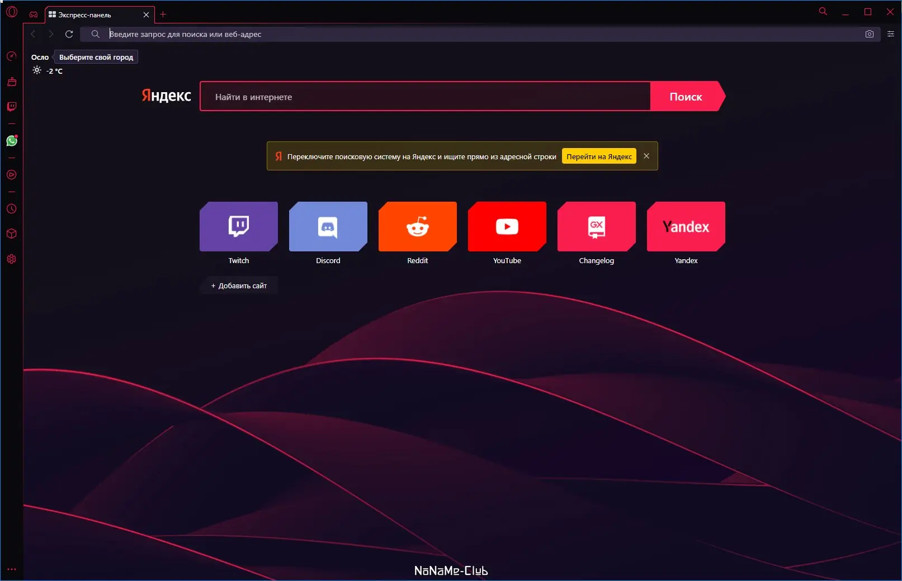902x581 pixels.
Task: Open WhatsApp messenger in the sidebar
Action: pyautogui.click(x=12, y=141)
